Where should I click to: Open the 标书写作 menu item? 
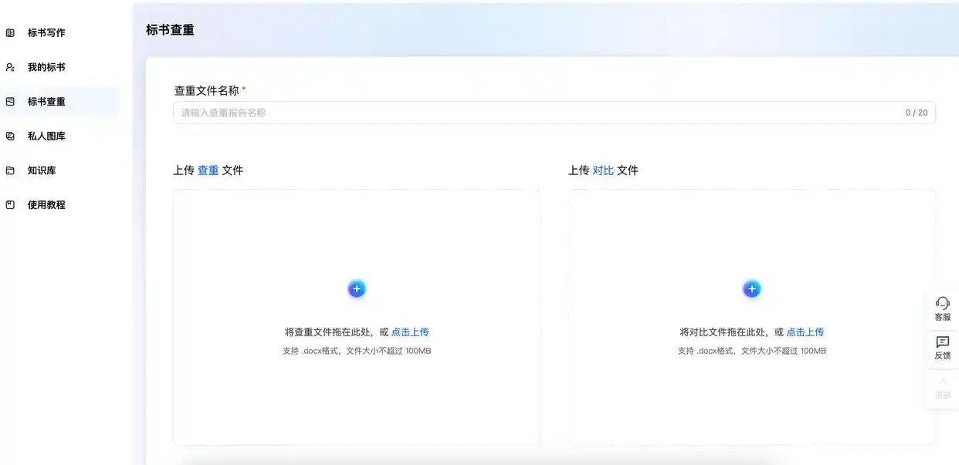pos(46,33)
